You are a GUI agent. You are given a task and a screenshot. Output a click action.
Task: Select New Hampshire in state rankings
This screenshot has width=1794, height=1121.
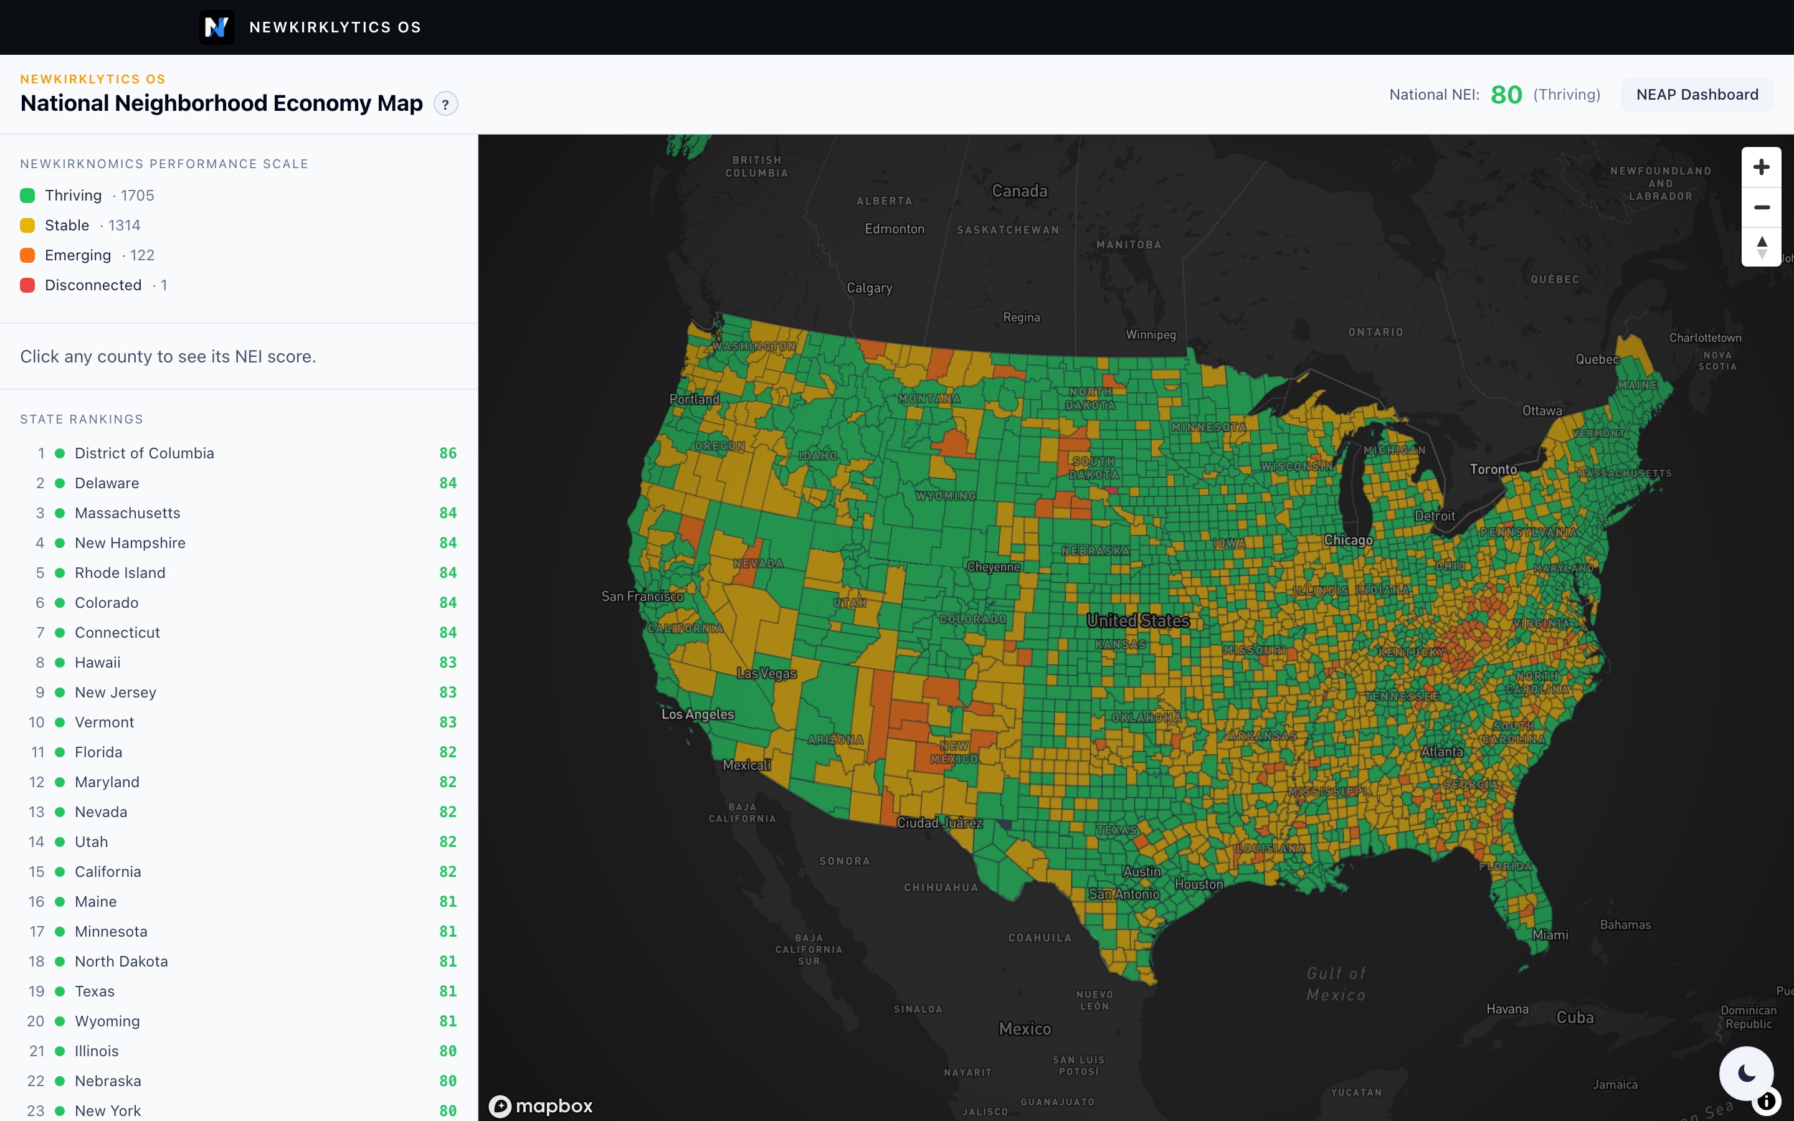(239, 542)
